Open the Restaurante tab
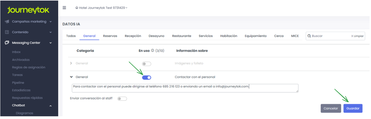371x119 pixels. pos(181,36)
